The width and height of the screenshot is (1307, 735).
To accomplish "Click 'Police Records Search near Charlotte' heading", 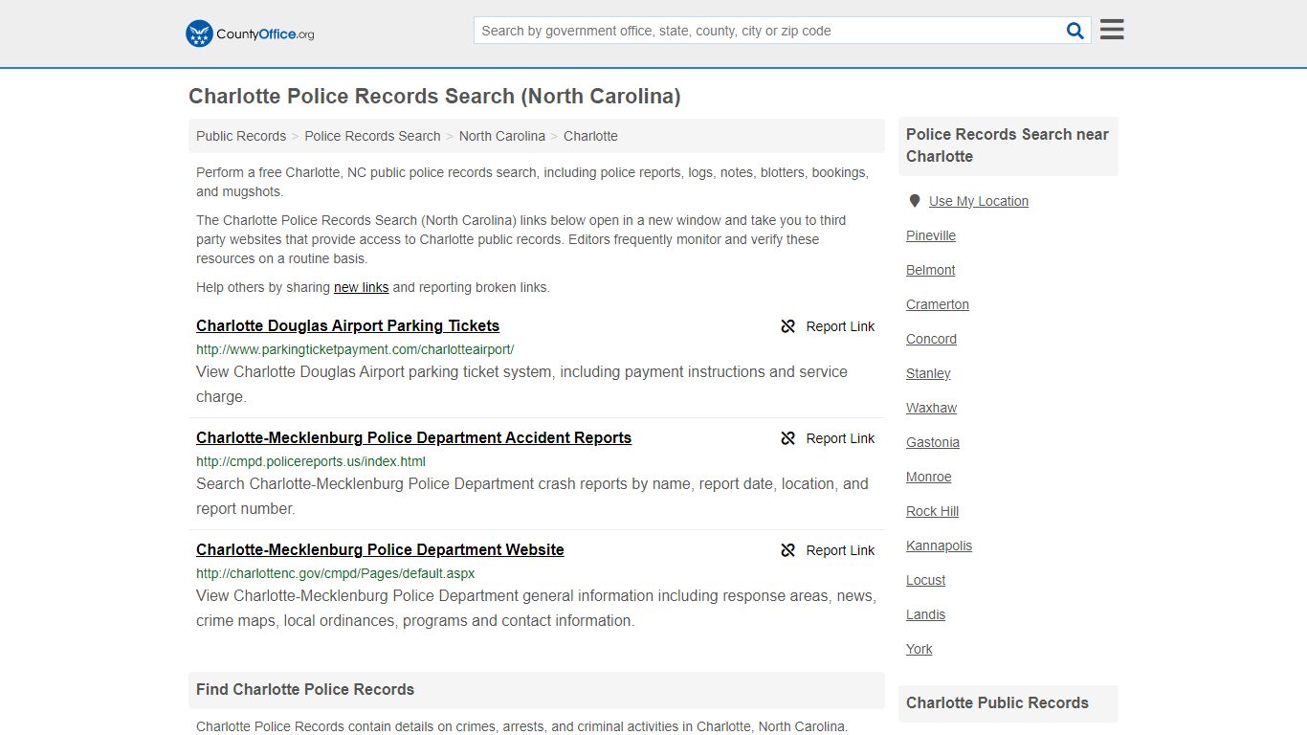I will [x=1008, y=145].
